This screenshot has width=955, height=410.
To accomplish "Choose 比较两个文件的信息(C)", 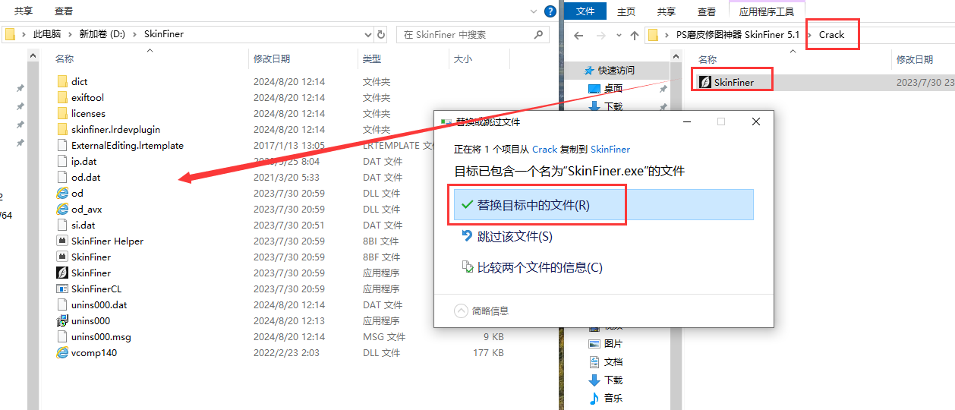I will tap(531, 267).
